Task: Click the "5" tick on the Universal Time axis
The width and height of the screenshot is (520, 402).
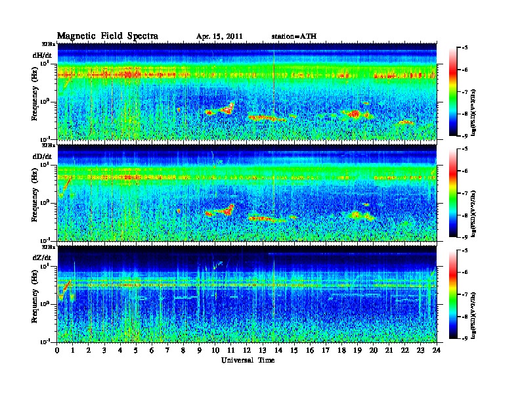Action: [136, 351]
